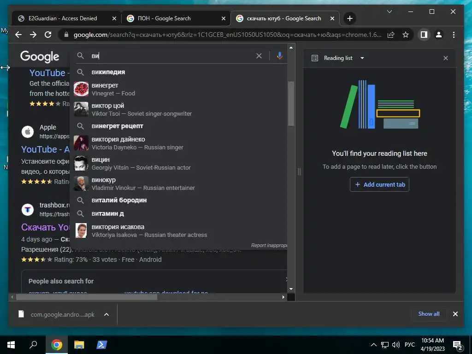Choose suggestion википедия
The height and width of the screenshot is (354, 472).
pos(179,72)
